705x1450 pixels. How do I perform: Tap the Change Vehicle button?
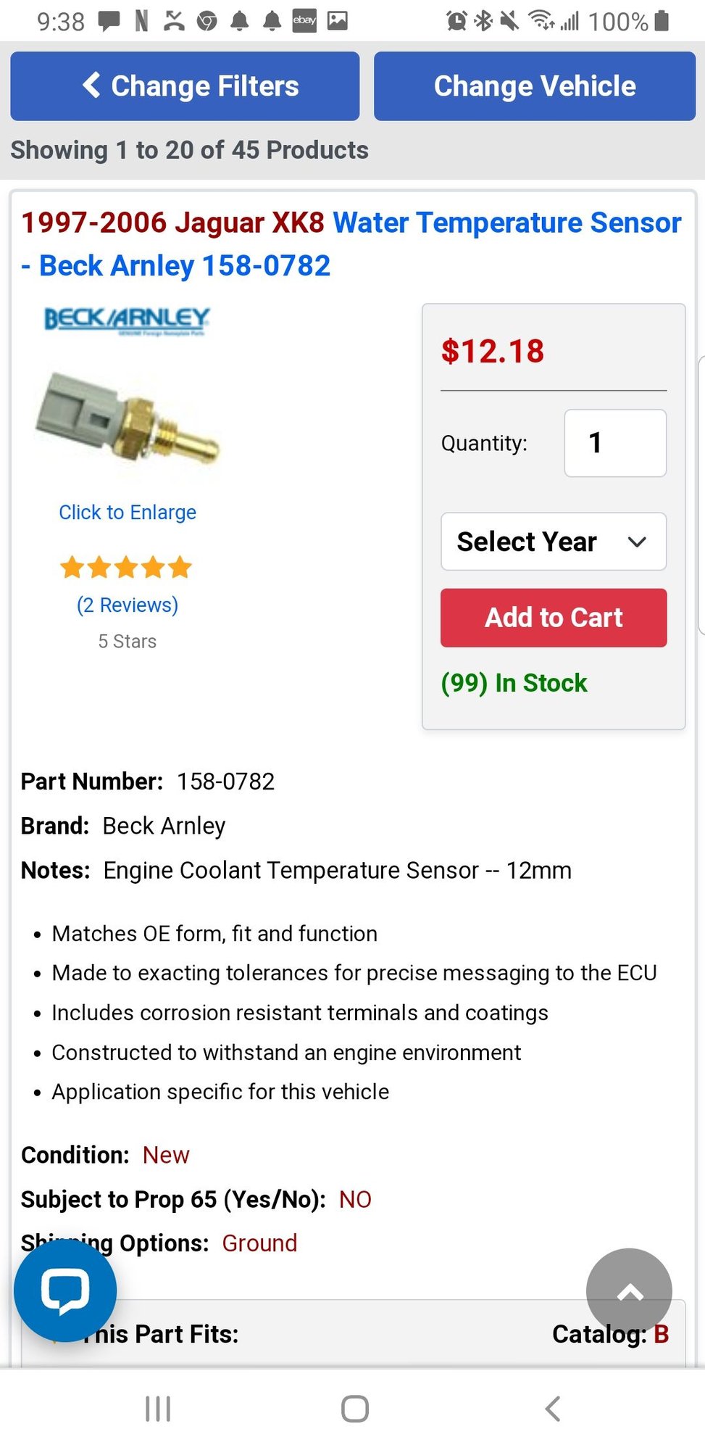tap(535, 86)
